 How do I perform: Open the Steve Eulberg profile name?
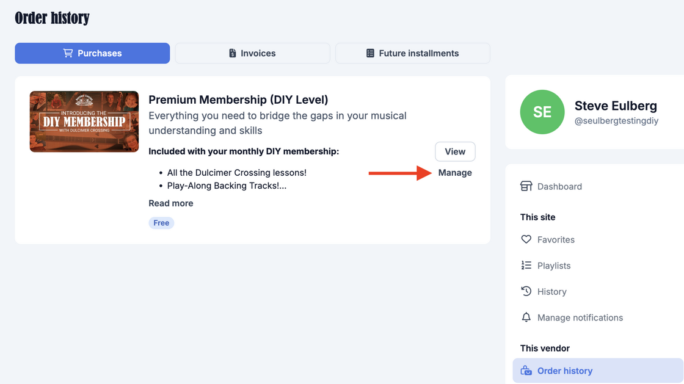pyautogui.click(x=616, y=106)
